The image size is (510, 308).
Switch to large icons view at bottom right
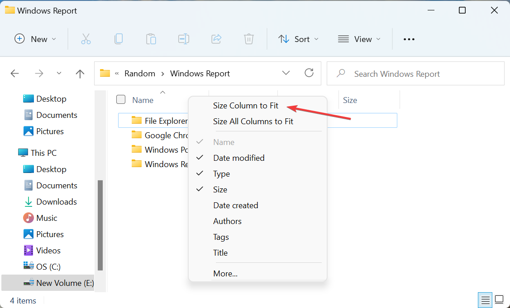[x=499, y=299]
